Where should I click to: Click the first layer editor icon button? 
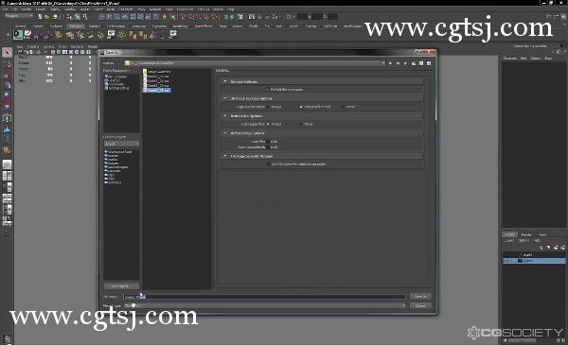pyautogui.click(x=541, y=248)
